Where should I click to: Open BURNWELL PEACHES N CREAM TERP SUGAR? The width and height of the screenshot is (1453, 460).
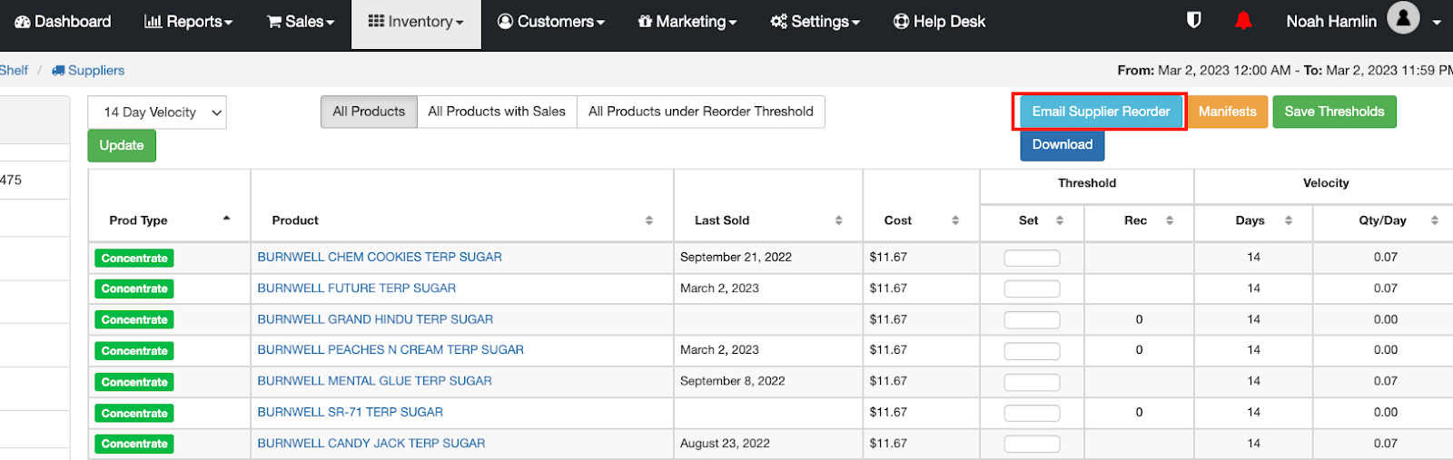pos(390,349)
